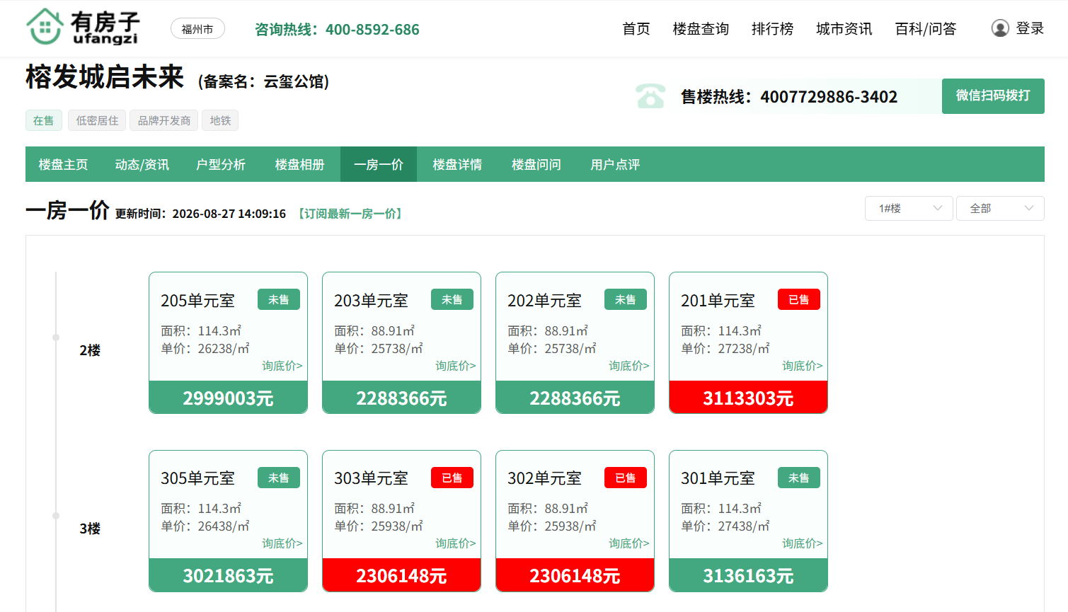Switch to the 用户点评 tab
The width and height of the screenshot is (1068, 612).
(x=615, y=164)
